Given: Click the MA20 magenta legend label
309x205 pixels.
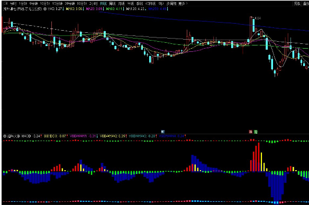Looking at the screenshot, I should (94, 9).
